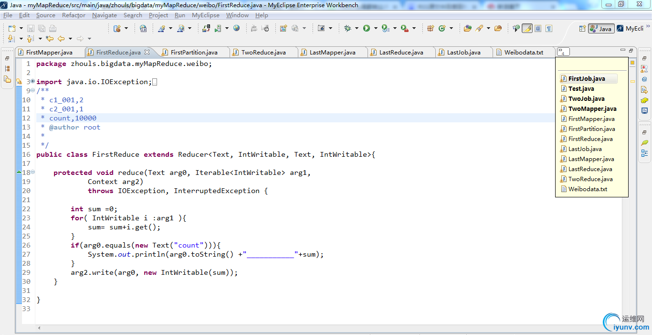Select TwoJob.java in editor list popup
This screenshot has height=335, width=652.
pos(583,98)
